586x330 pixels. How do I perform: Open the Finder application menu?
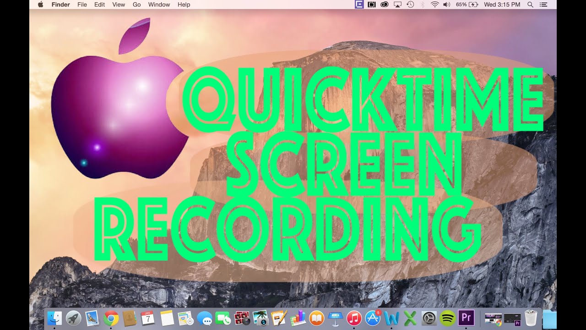pyautogui.click(x=60, y=5)
